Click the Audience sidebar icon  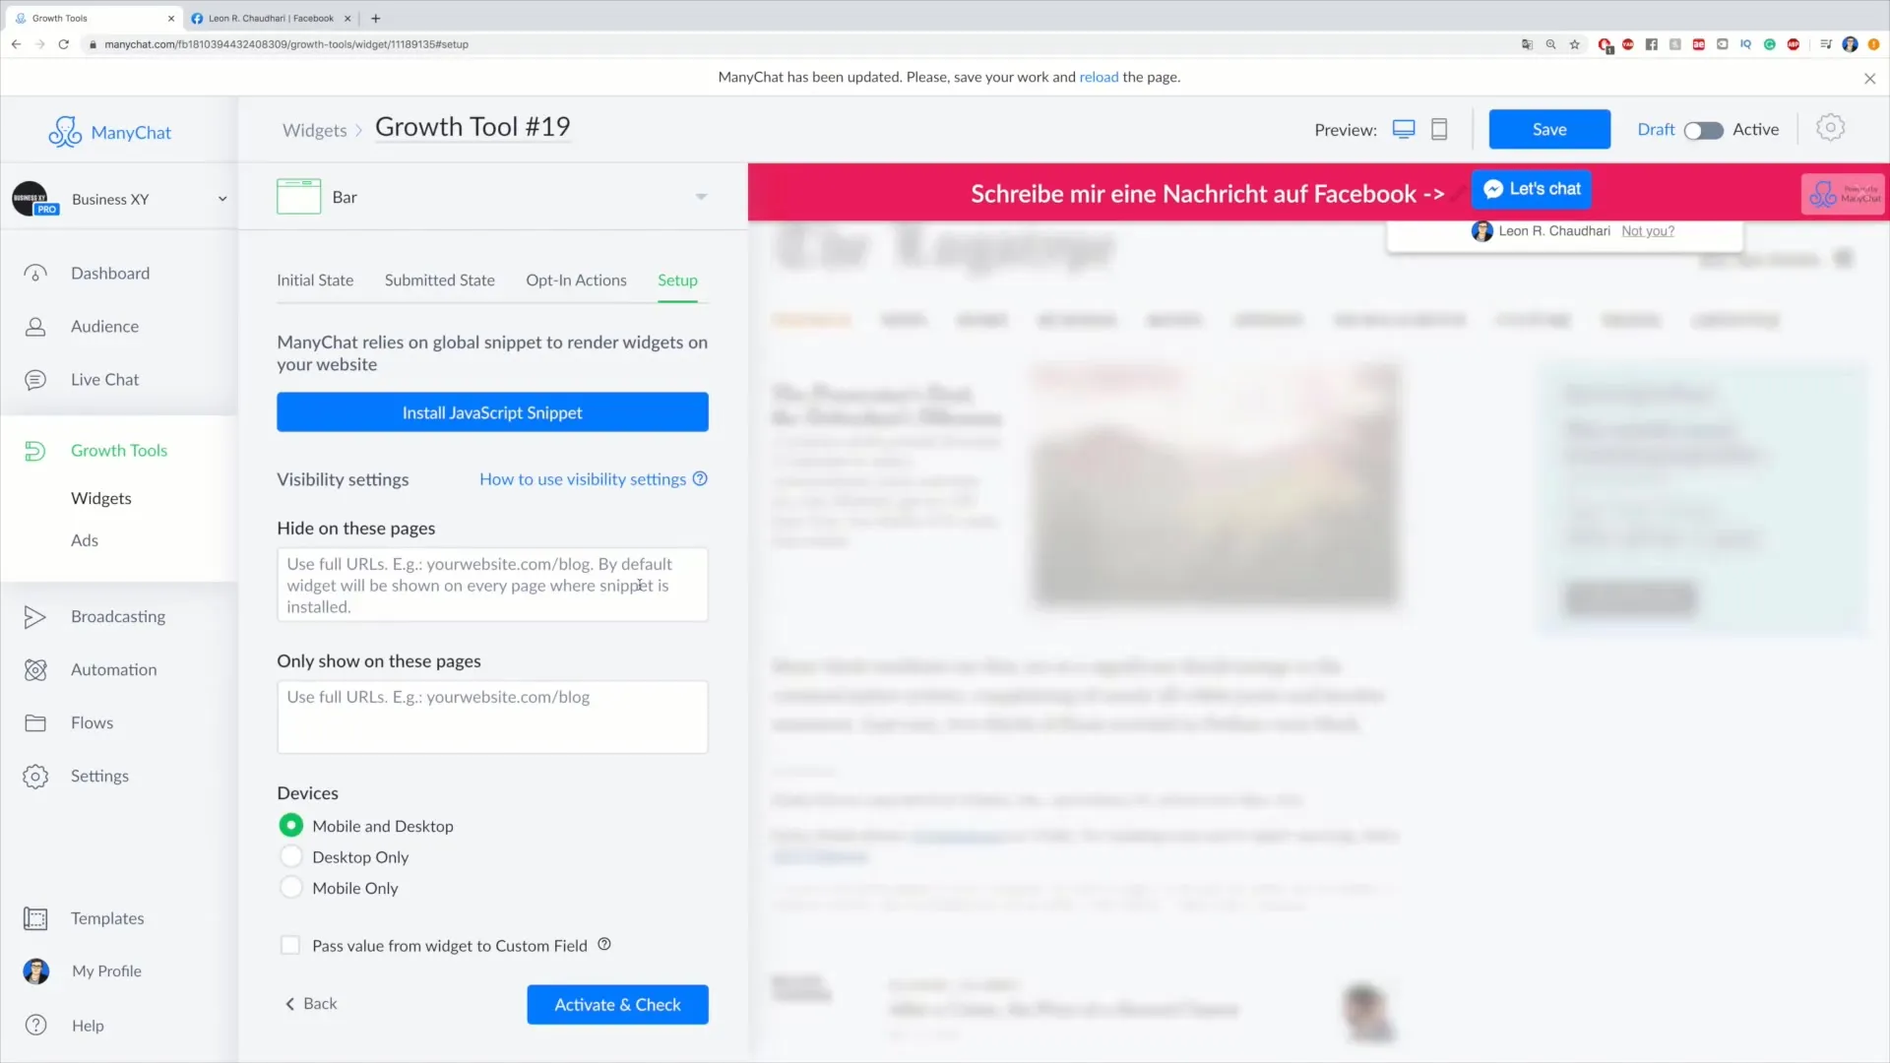coord(35,326)
